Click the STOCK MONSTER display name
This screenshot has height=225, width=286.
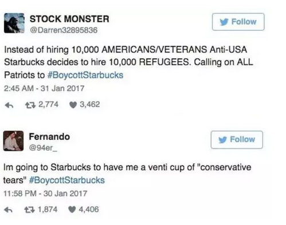[x=69, y=19]
